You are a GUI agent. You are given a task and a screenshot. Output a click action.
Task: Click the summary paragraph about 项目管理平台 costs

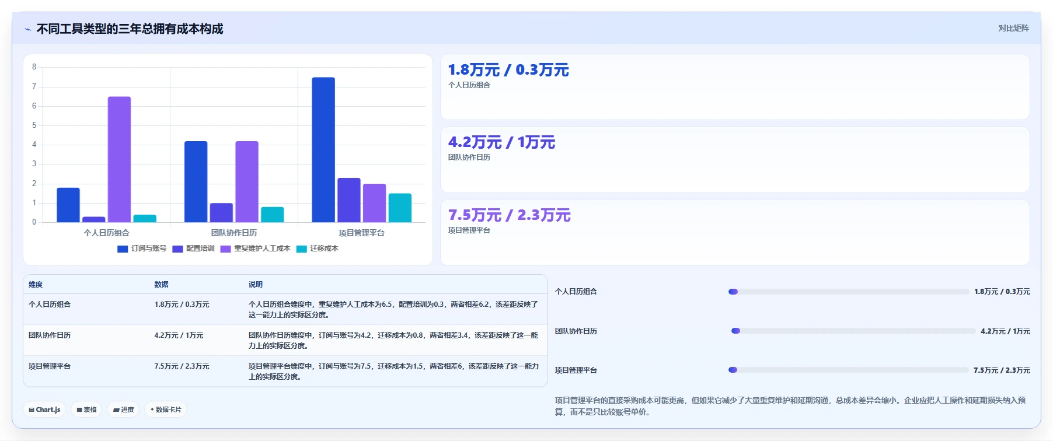click(x=790, y=406)
